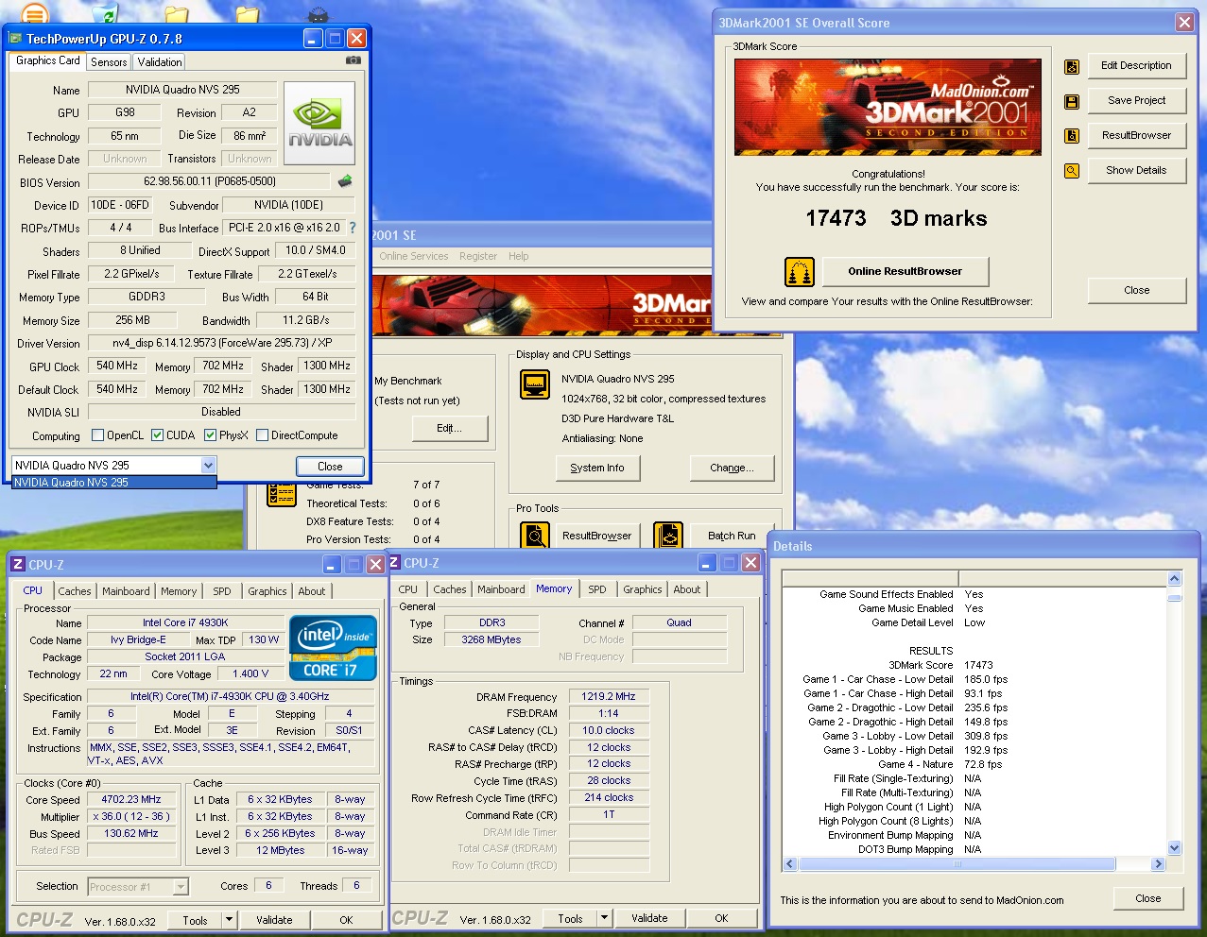Screen dimensions: 1207x937
Task: Open Graphics tab in Memory CPU-Z window
Action: tap(643, 589)
